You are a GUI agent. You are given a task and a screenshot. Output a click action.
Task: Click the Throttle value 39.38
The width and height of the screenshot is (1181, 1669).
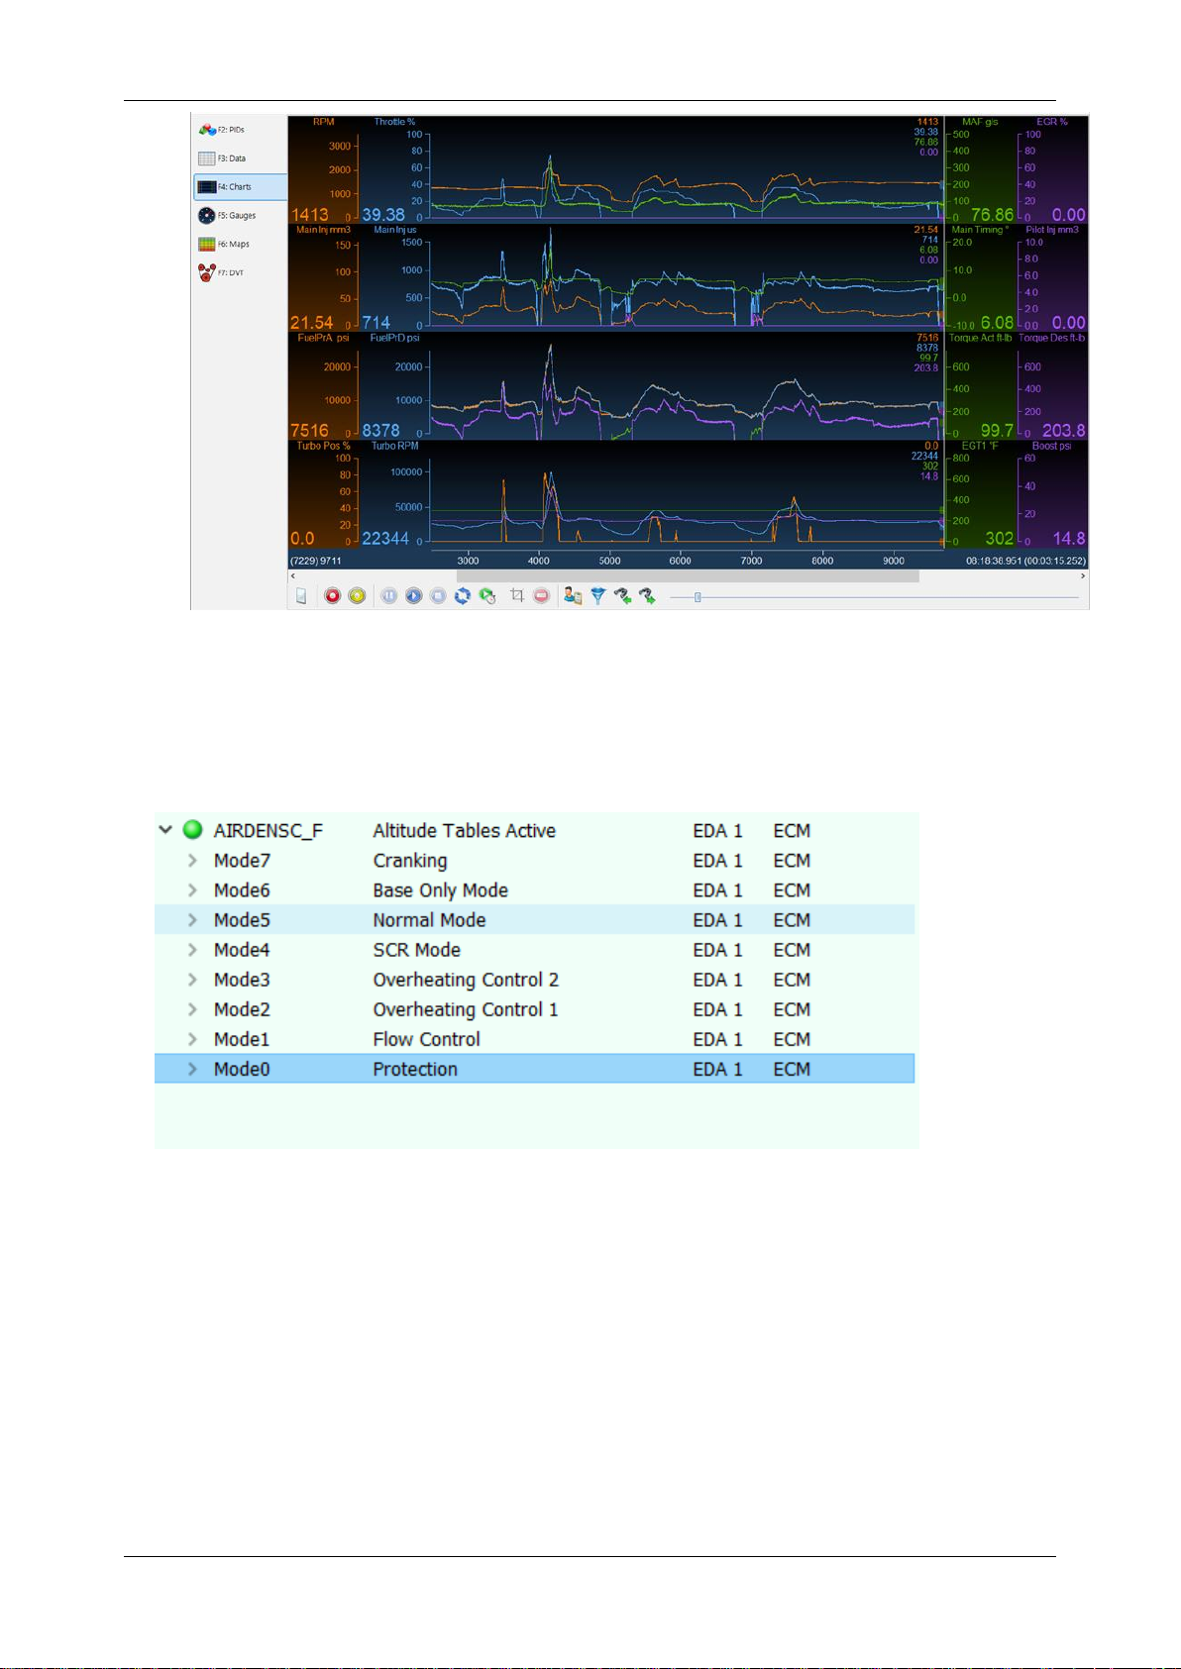pos(383,214)
